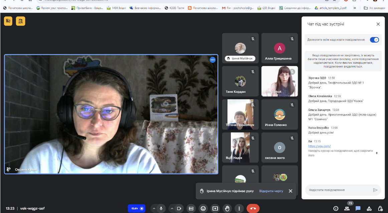Click the 'Відкрити чергу' link
This screenshot has width=388, height=213.
pos(271,191)
